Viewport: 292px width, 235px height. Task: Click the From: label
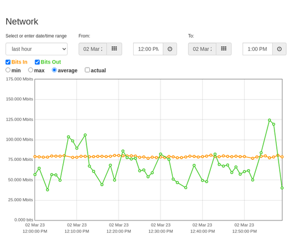pyautogui.click(x=84, y=36)
